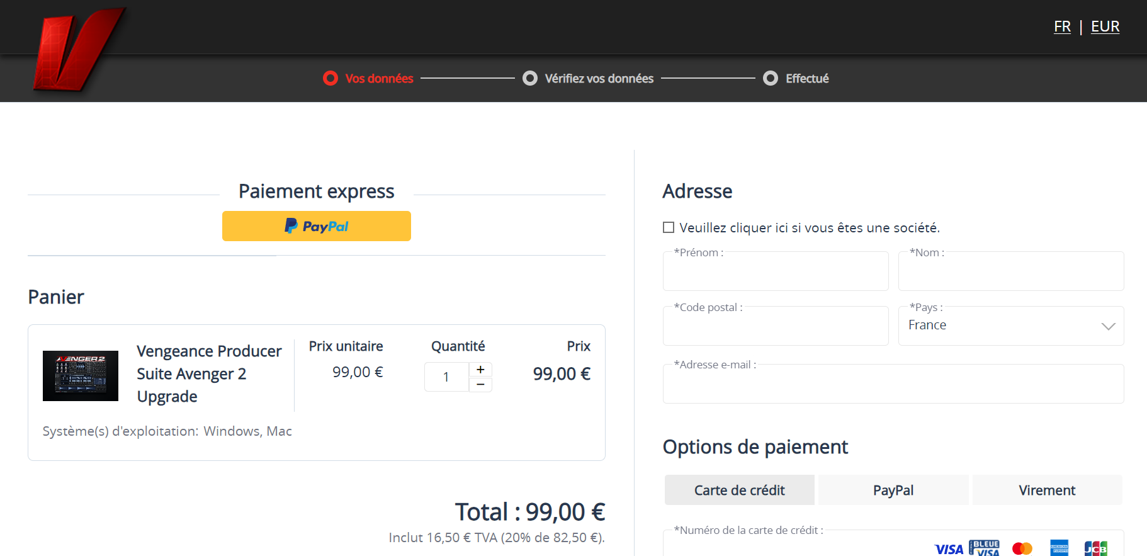Click the JCB card logo
This screenshot has height=556, width=1147.
1096,548
